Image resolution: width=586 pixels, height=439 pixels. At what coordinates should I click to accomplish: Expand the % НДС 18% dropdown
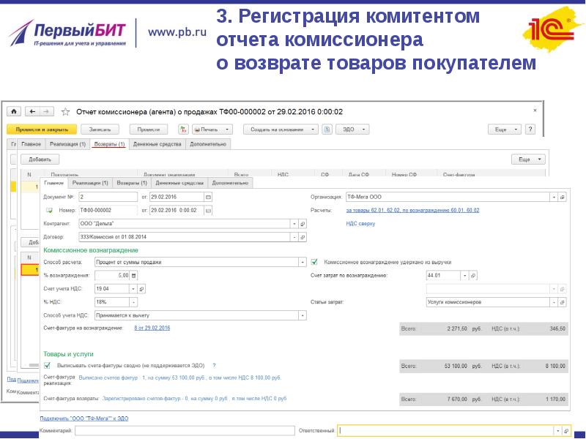(x=133, y=301)
